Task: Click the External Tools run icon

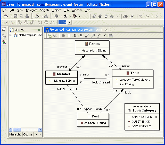Action: (75, 16)
